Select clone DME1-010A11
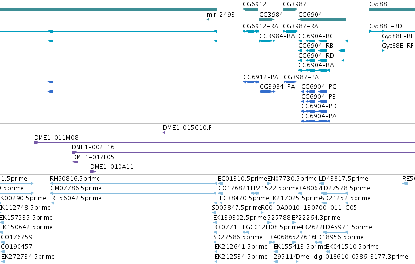Screen dimensions: 415x264 (x=112, y=167)
